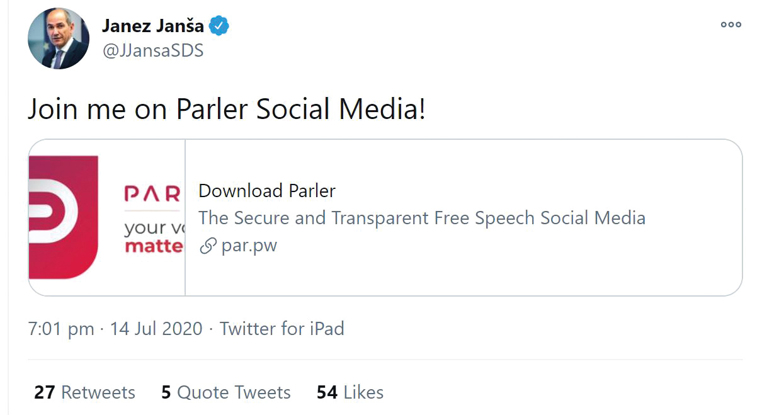Open the par.pw domain link
This screenshot has height=415, width=762.
(x=249, y=246)
